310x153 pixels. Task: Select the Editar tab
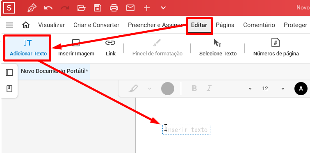point(199,25)
